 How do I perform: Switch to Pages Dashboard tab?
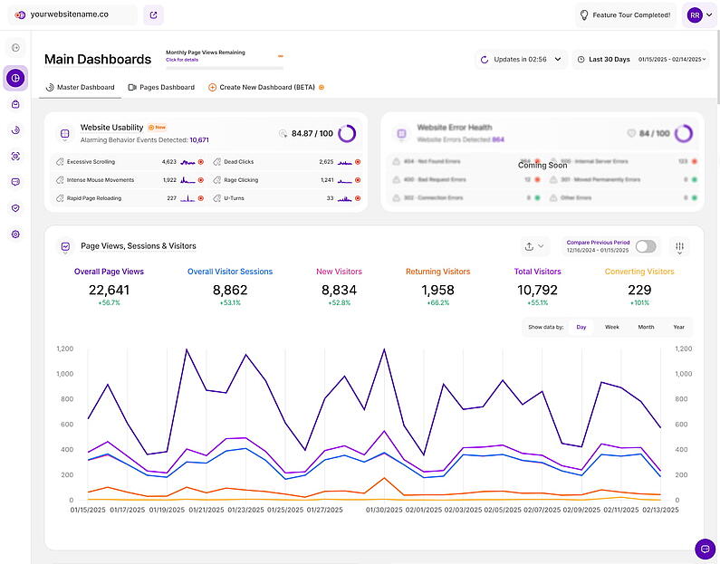point(161,87)
